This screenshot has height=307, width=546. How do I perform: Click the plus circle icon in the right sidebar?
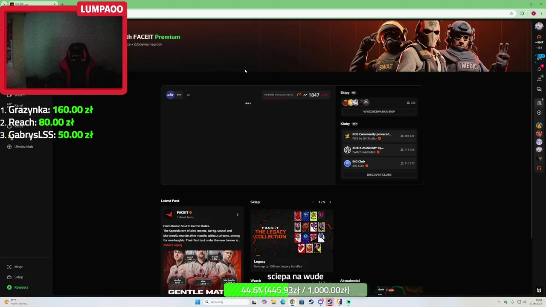click(539, 113)
